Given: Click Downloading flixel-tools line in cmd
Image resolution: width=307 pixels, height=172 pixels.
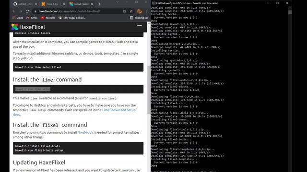Looking at the screenshot, I should click(179, 129).
